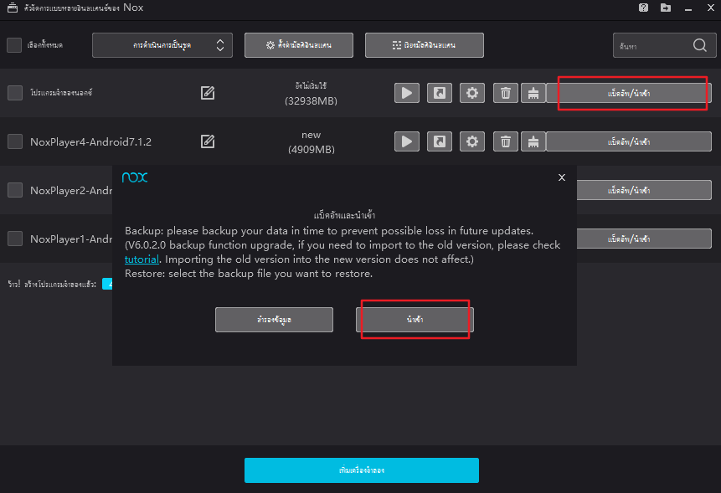Open the batch operations dropdown

tap(162, 45)
